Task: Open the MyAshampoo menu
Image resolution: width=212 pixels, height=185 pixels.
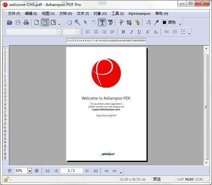Action: tap(139, 13)
